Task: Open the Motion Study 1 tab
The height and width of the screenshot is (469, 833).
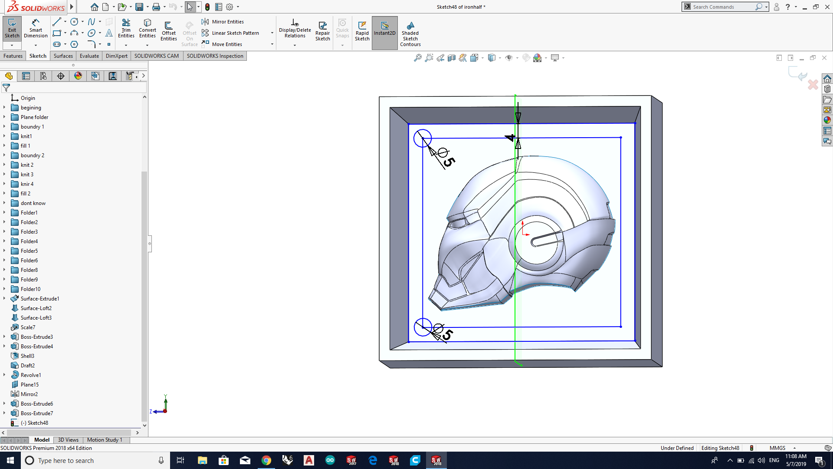Action: (x=105, y=439)
